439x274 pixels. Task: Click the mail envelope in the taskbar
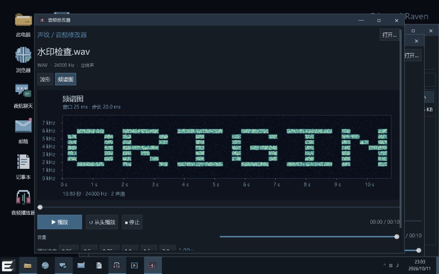(81, 265)
